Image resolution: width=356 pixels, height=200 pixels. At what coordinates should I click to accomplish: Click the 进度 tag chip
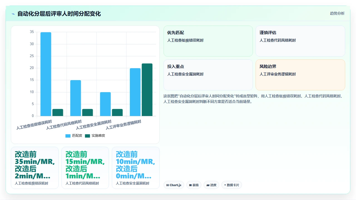(x=211, y=185)
